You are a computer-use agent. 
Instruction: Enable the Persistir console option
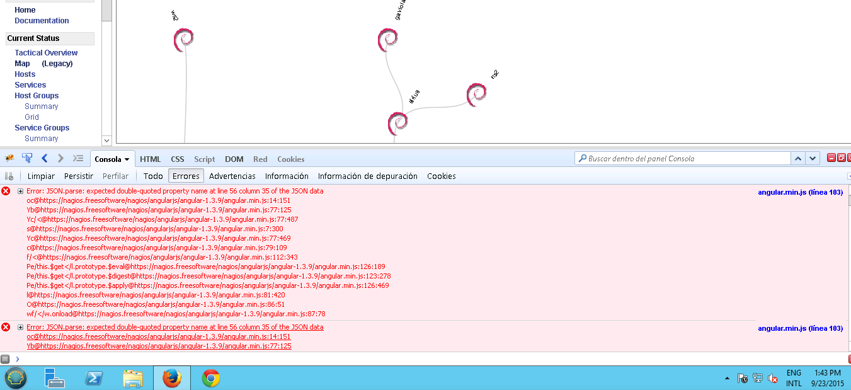click(79, 176)
